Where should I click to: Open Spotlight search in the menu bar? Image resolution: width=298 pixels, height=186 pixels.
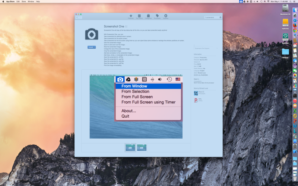291,1
